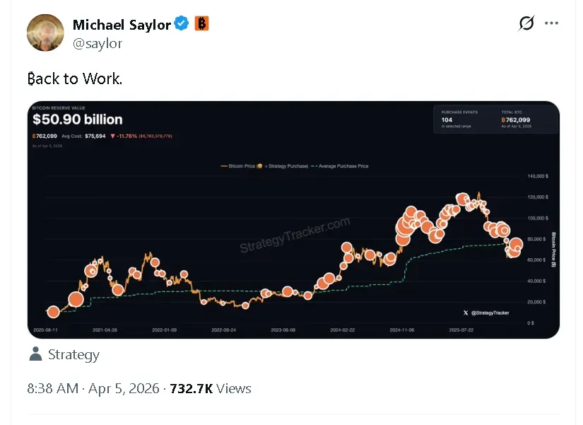The width and height of the screenshot is (583, 425).
Task: Open the @saylor profile handle
Action: point(98,43)
